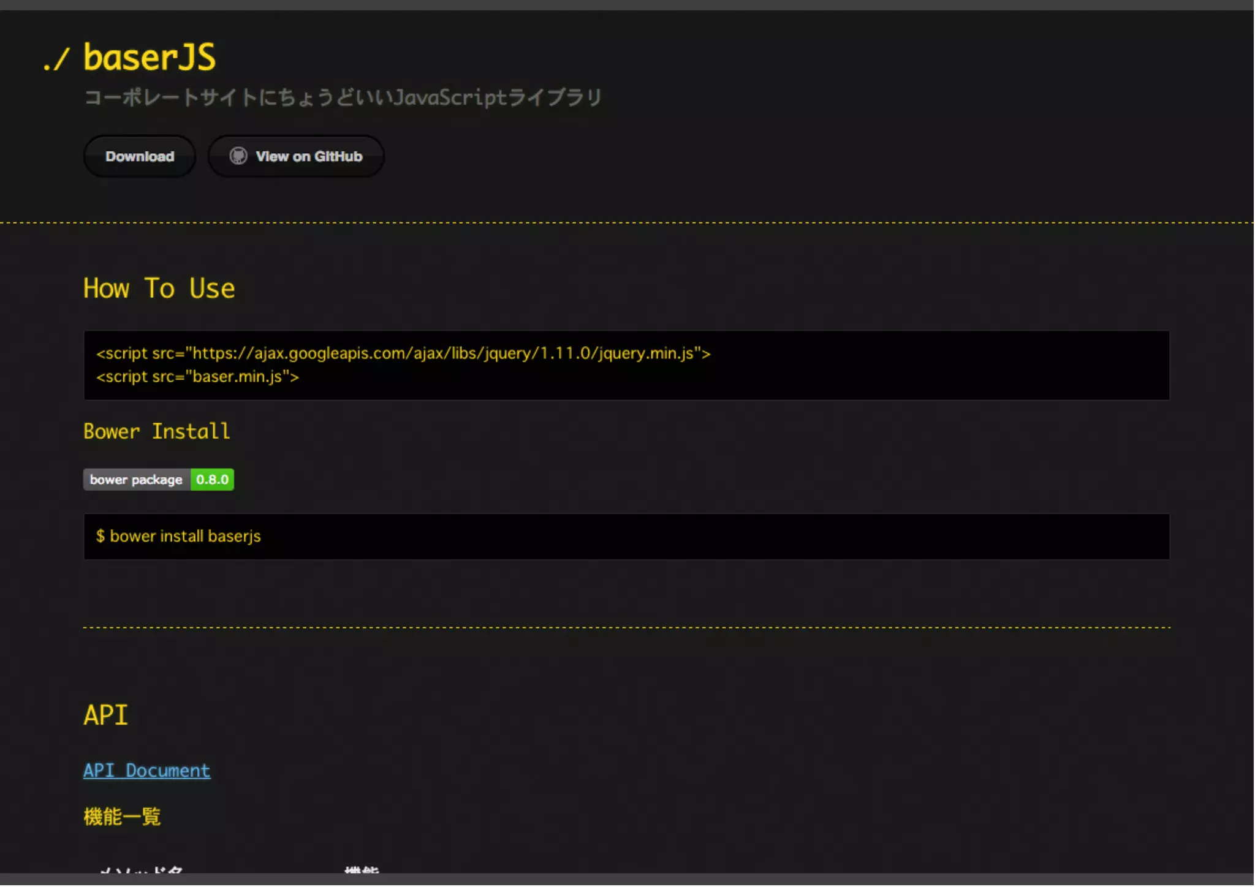Click the 機能一覧 heading
Screen dimensions: 1255x887
click(122, 817)
